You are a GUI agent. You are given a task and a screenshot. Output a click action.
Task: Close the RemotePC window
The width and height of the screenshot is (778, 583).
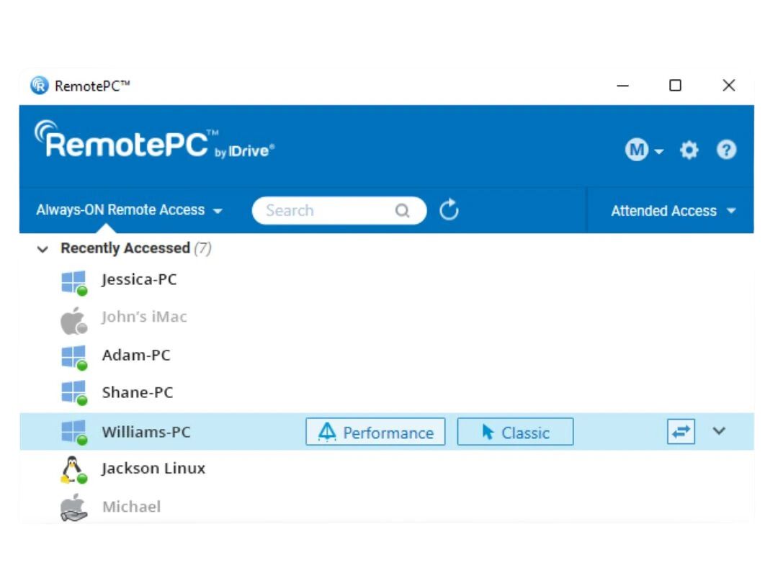pyautogui.click(x=728, y=85)
